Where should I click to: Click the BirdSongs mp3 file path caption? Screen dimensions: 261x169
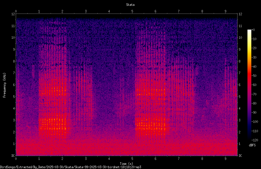coord(71,167)
